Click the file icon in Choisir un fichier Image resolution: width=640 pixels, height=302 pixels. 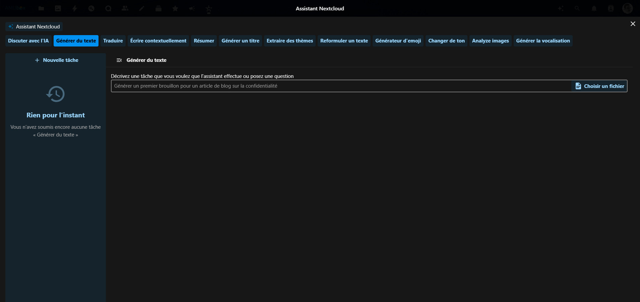(x=578, y=86)
